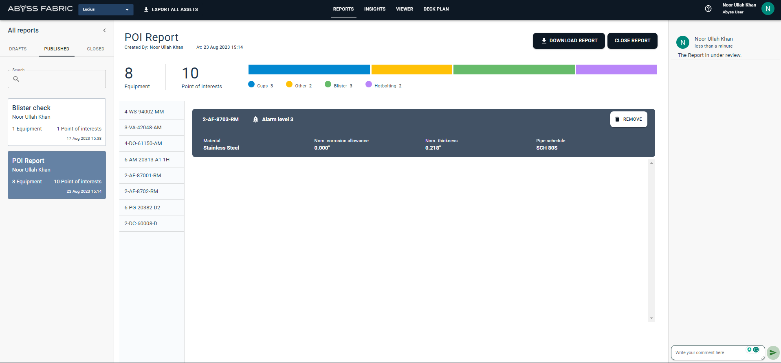Viewport: 781px width, 363px height.
Task: Click the Grammarly icon in comment box
Action: pos(756,350)
